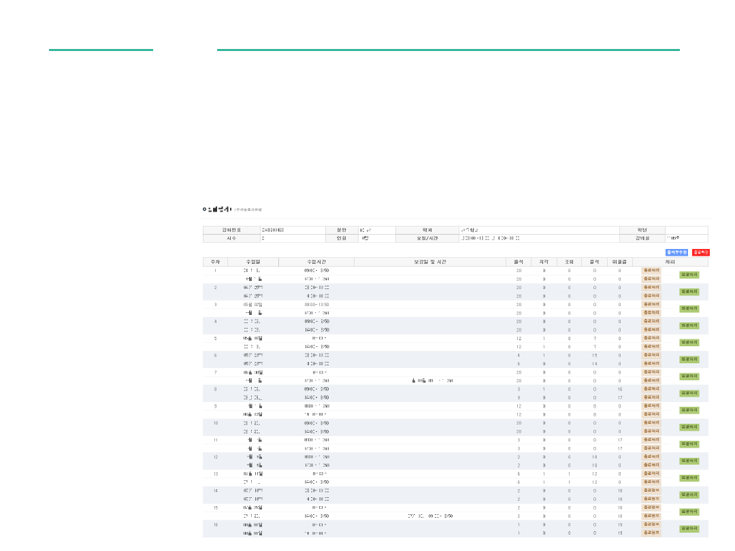Click the blue 출석부수정 button
Image resolution: width=735 pixels, height=551 pixels.
coord(676,252)
